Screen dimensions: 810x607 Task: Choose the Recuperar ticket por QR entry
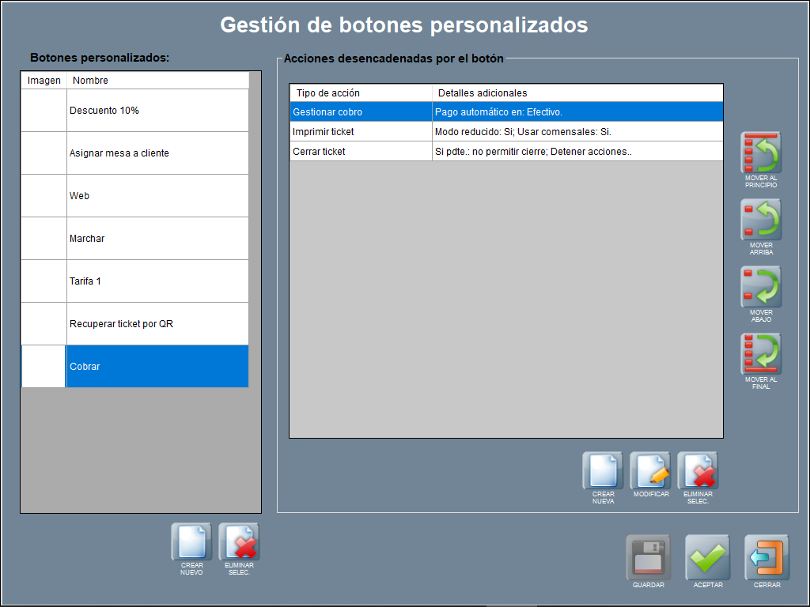click(x=157, y=324)
